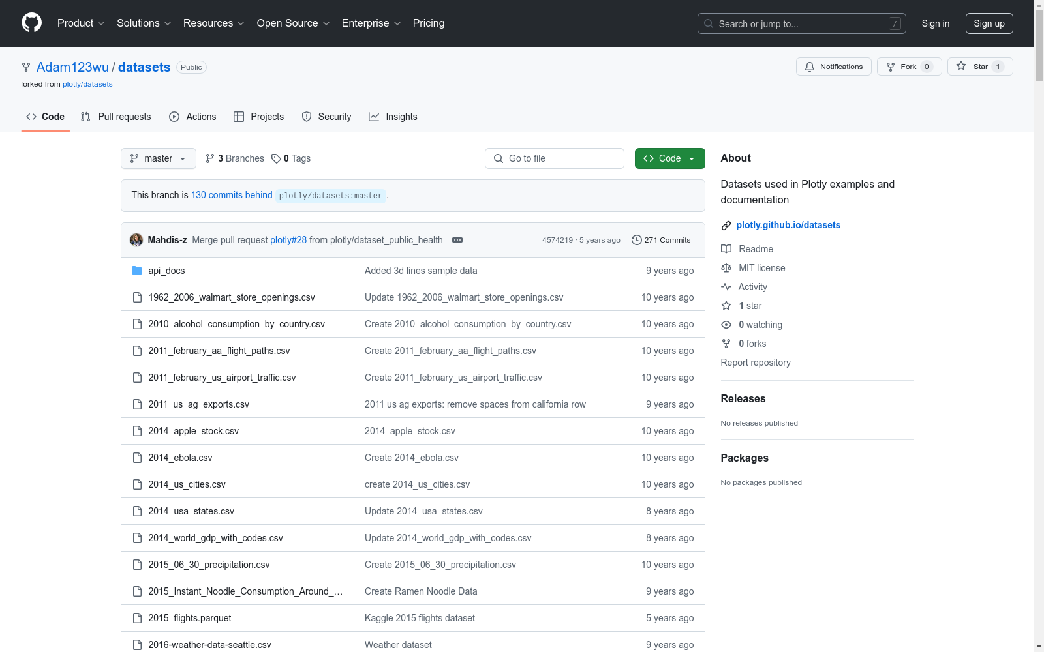Go to the Projects tab

tap(259, 117)
